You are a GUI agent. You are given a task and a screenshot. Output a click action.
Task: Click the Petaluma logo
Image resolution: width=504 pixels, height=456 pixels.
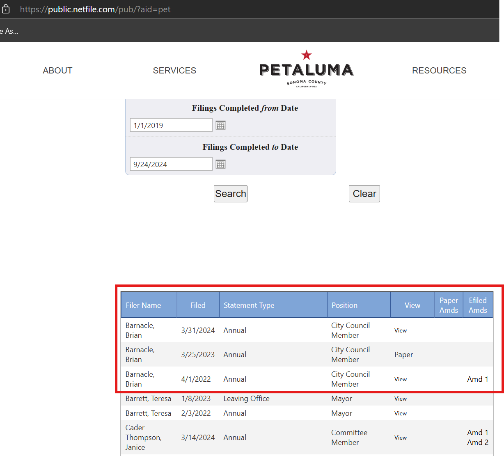pos(307,69)
